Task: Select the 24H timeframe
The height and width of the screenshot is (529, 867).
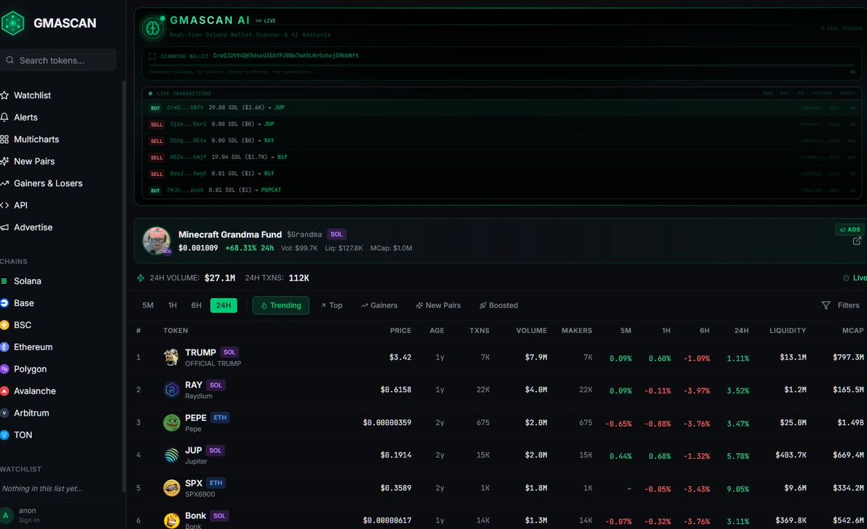Action: click(223, 305)
